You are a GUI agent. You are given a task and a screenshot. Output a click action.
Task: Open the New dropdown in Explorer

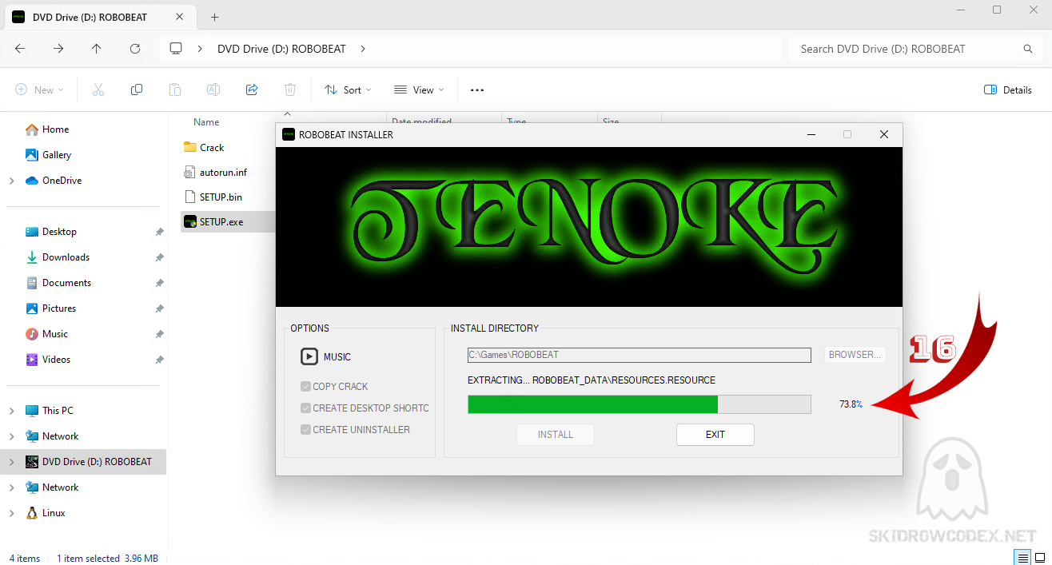(40, 90)
